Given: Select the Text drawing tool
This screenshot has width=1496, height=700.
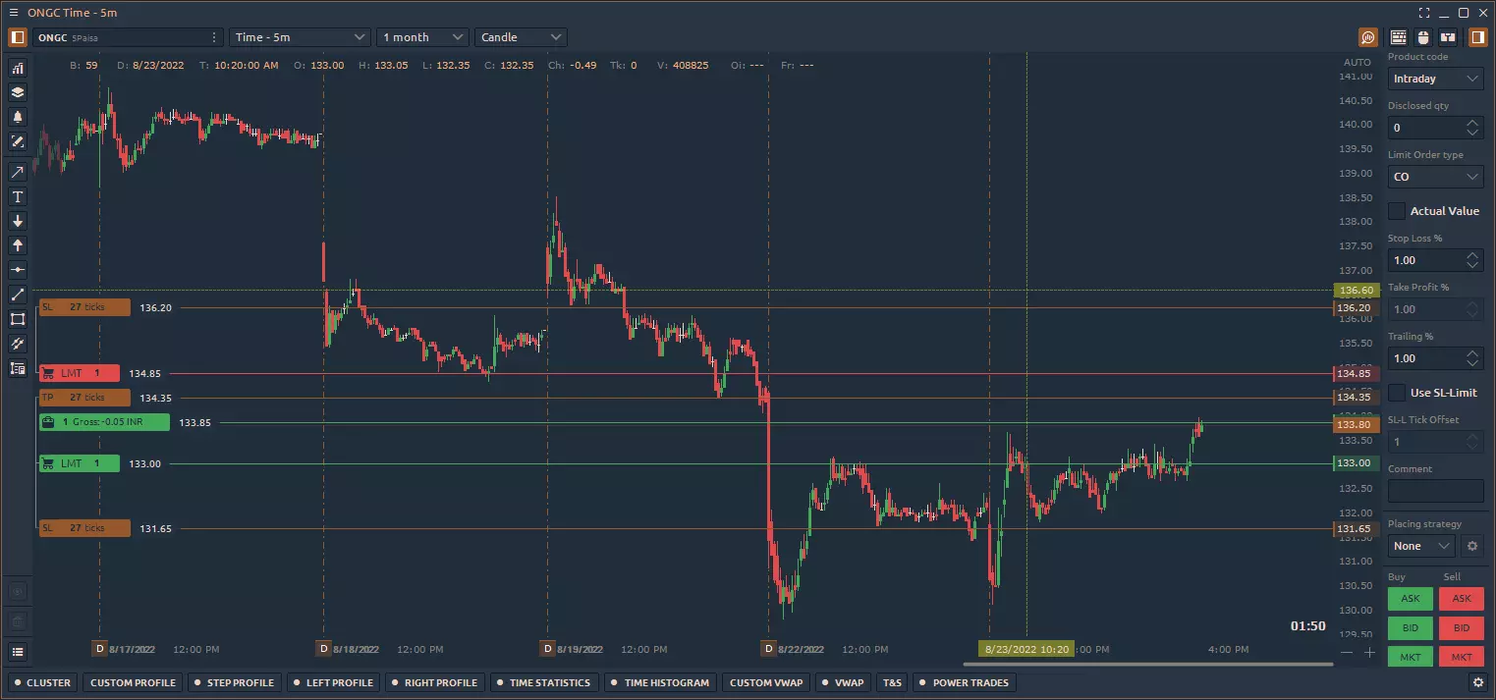Looking at the screenshot, I should [17, 196].
